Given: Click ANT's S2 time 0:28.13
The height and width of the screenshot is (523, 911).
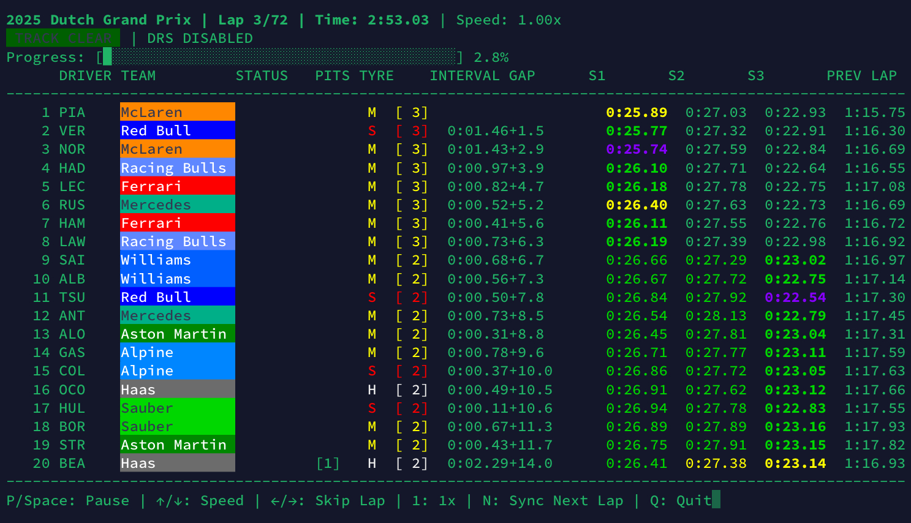Looking at the screenshot, I should (x=716, y=315).
